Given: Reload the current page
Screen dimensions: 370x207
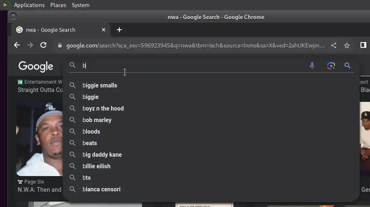Looking at the screenshot, I should [x=43, y=45].
